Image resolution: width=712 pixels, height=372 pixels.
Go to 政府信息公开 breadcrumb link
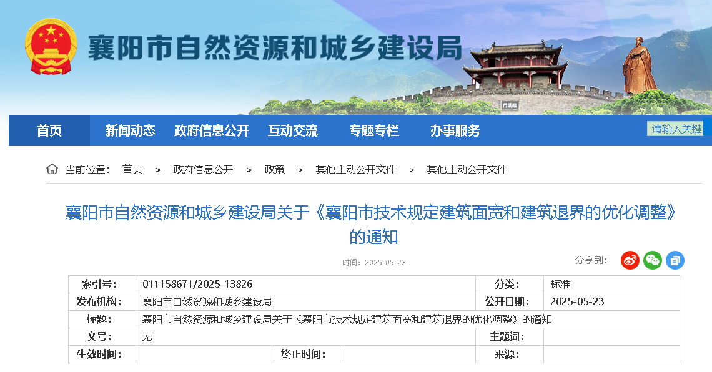pos(203,169)
